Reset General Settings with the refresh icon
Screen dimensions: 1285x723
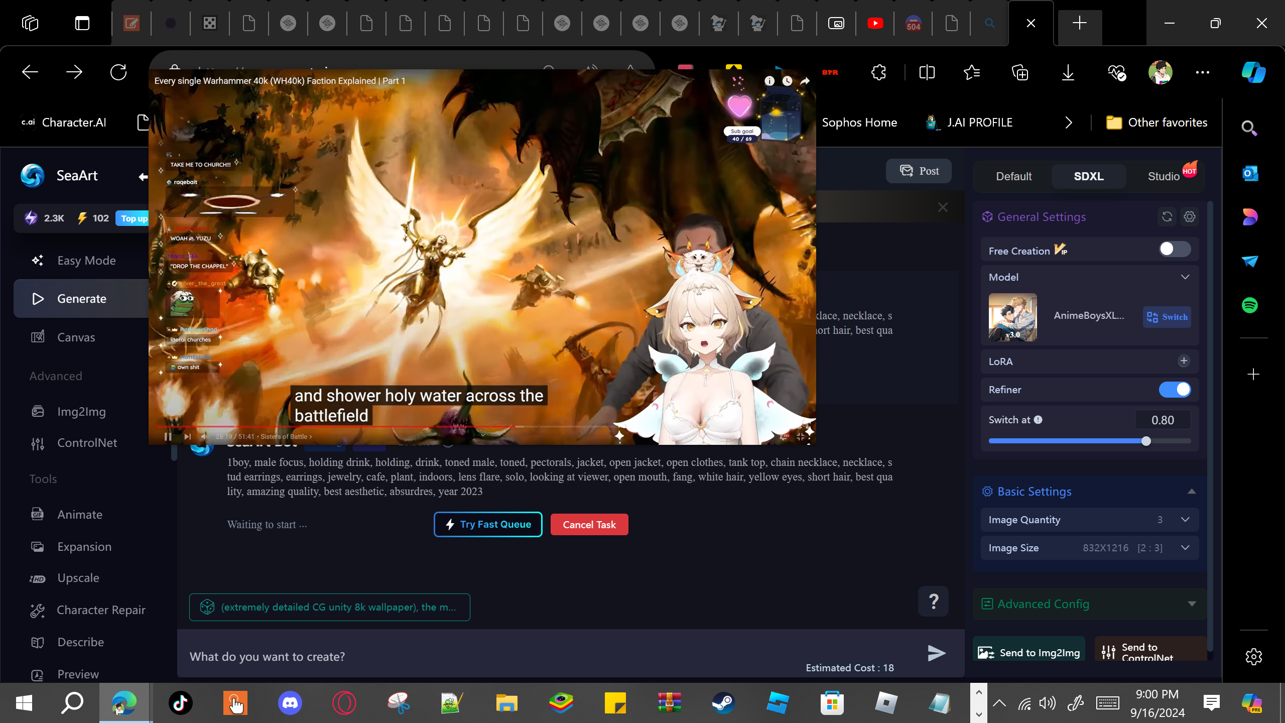(1167, 217)
